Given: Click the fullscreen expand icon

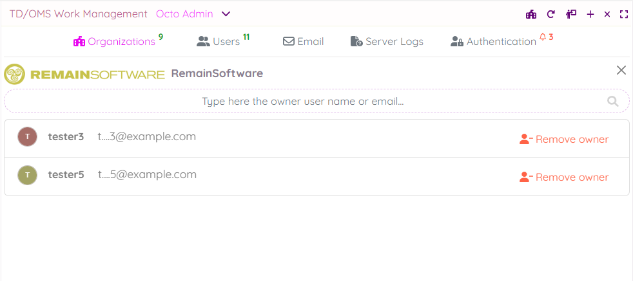Looking at the screenshot, I should [x=623, y=14].
